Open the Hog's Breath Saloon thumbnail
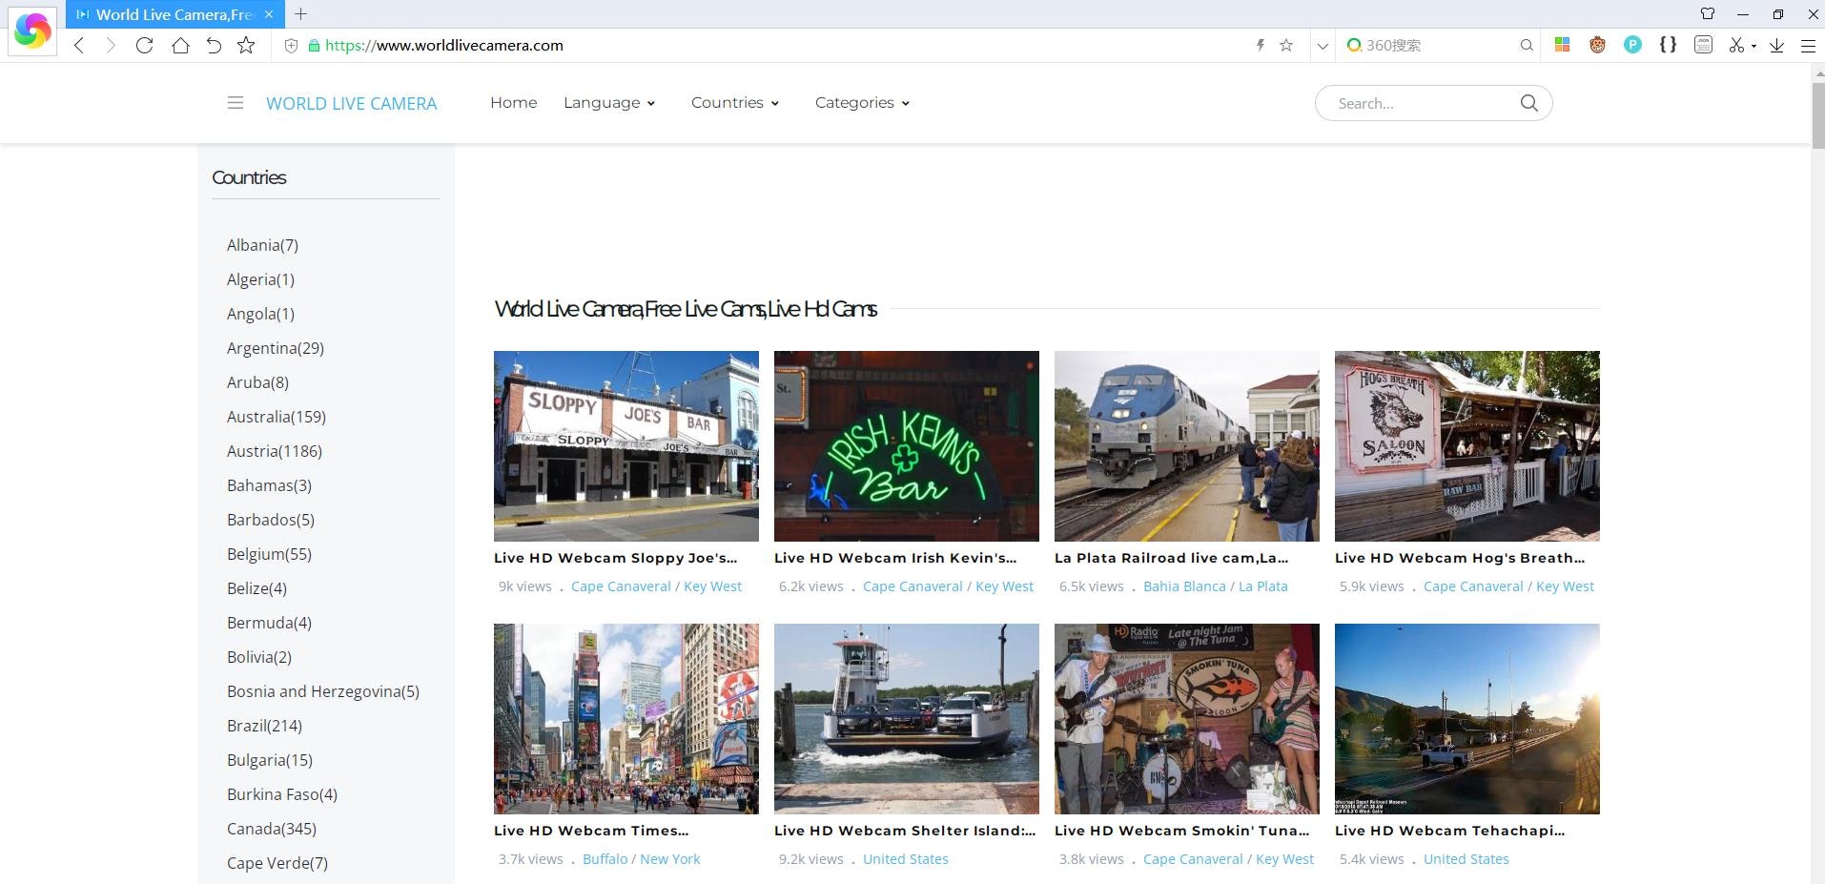The image size is (1825, 884). 1467,446
